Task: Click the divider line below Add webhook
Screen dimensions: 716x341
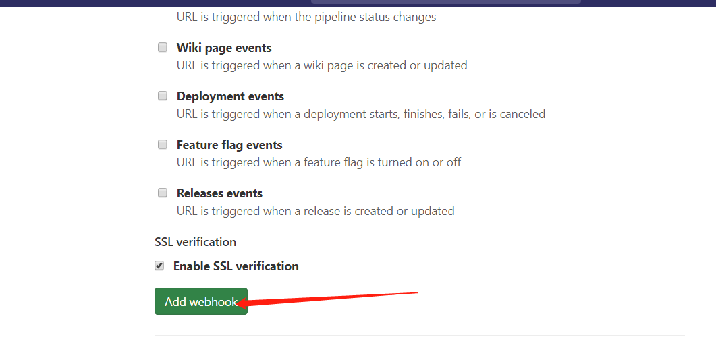Action: point(419,335)
